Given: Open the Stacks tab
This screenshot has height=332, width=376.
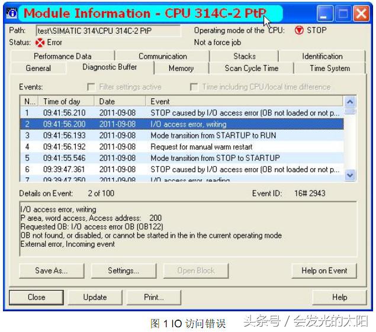Looking at the screenshot, I should pos(245,56).
